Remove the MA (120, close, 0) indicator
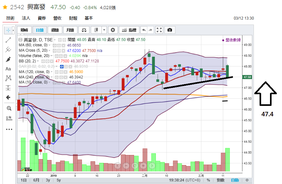 (65, 72)
